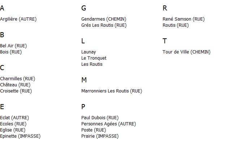Open Charmilles (RUE) street link
The width and height of the screenshot is (244, 142).
[18, 79]
